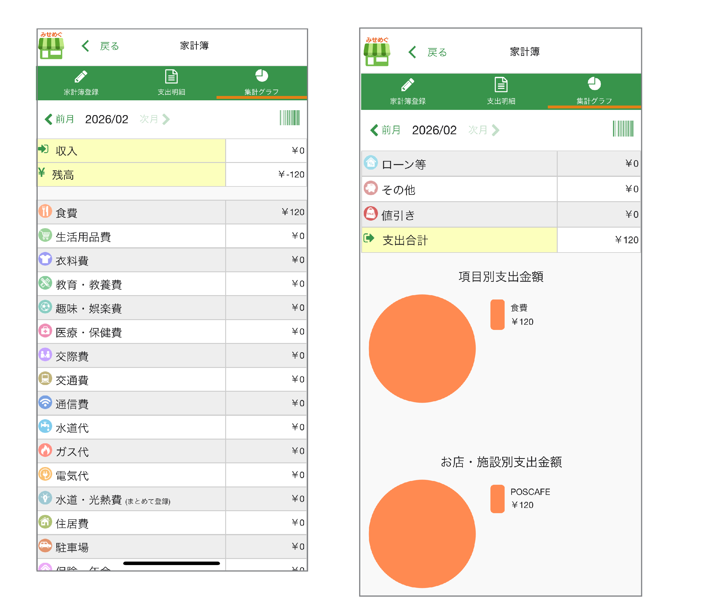Screen dimensions: 711x610
Task: Select the 食費 fork-and-knife category icon
Action: [x=45, y=211]
